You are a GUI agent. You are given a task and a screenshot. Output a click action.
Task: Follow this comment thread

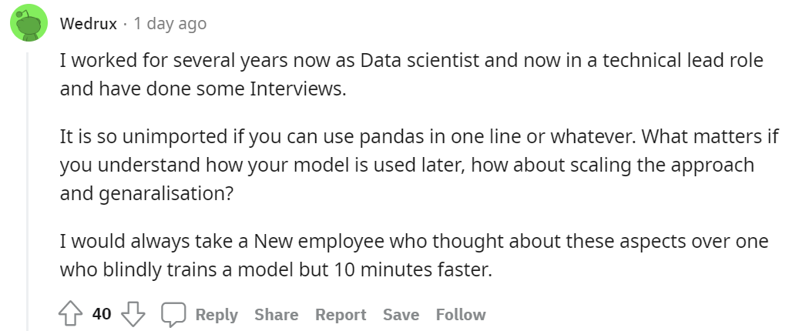point(461,314)
